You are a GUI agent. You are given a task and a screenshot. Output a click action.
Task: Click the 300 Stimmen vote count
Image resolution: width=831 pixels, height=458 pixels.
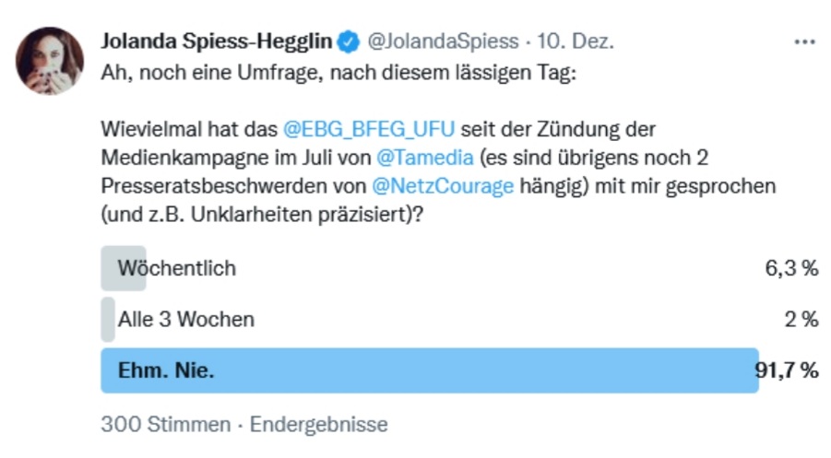tap(166, 425)
